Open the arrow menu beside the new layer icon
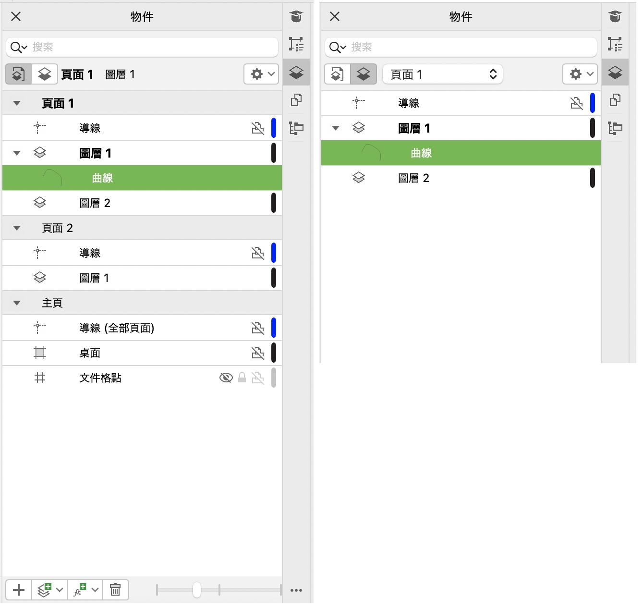 60,590
